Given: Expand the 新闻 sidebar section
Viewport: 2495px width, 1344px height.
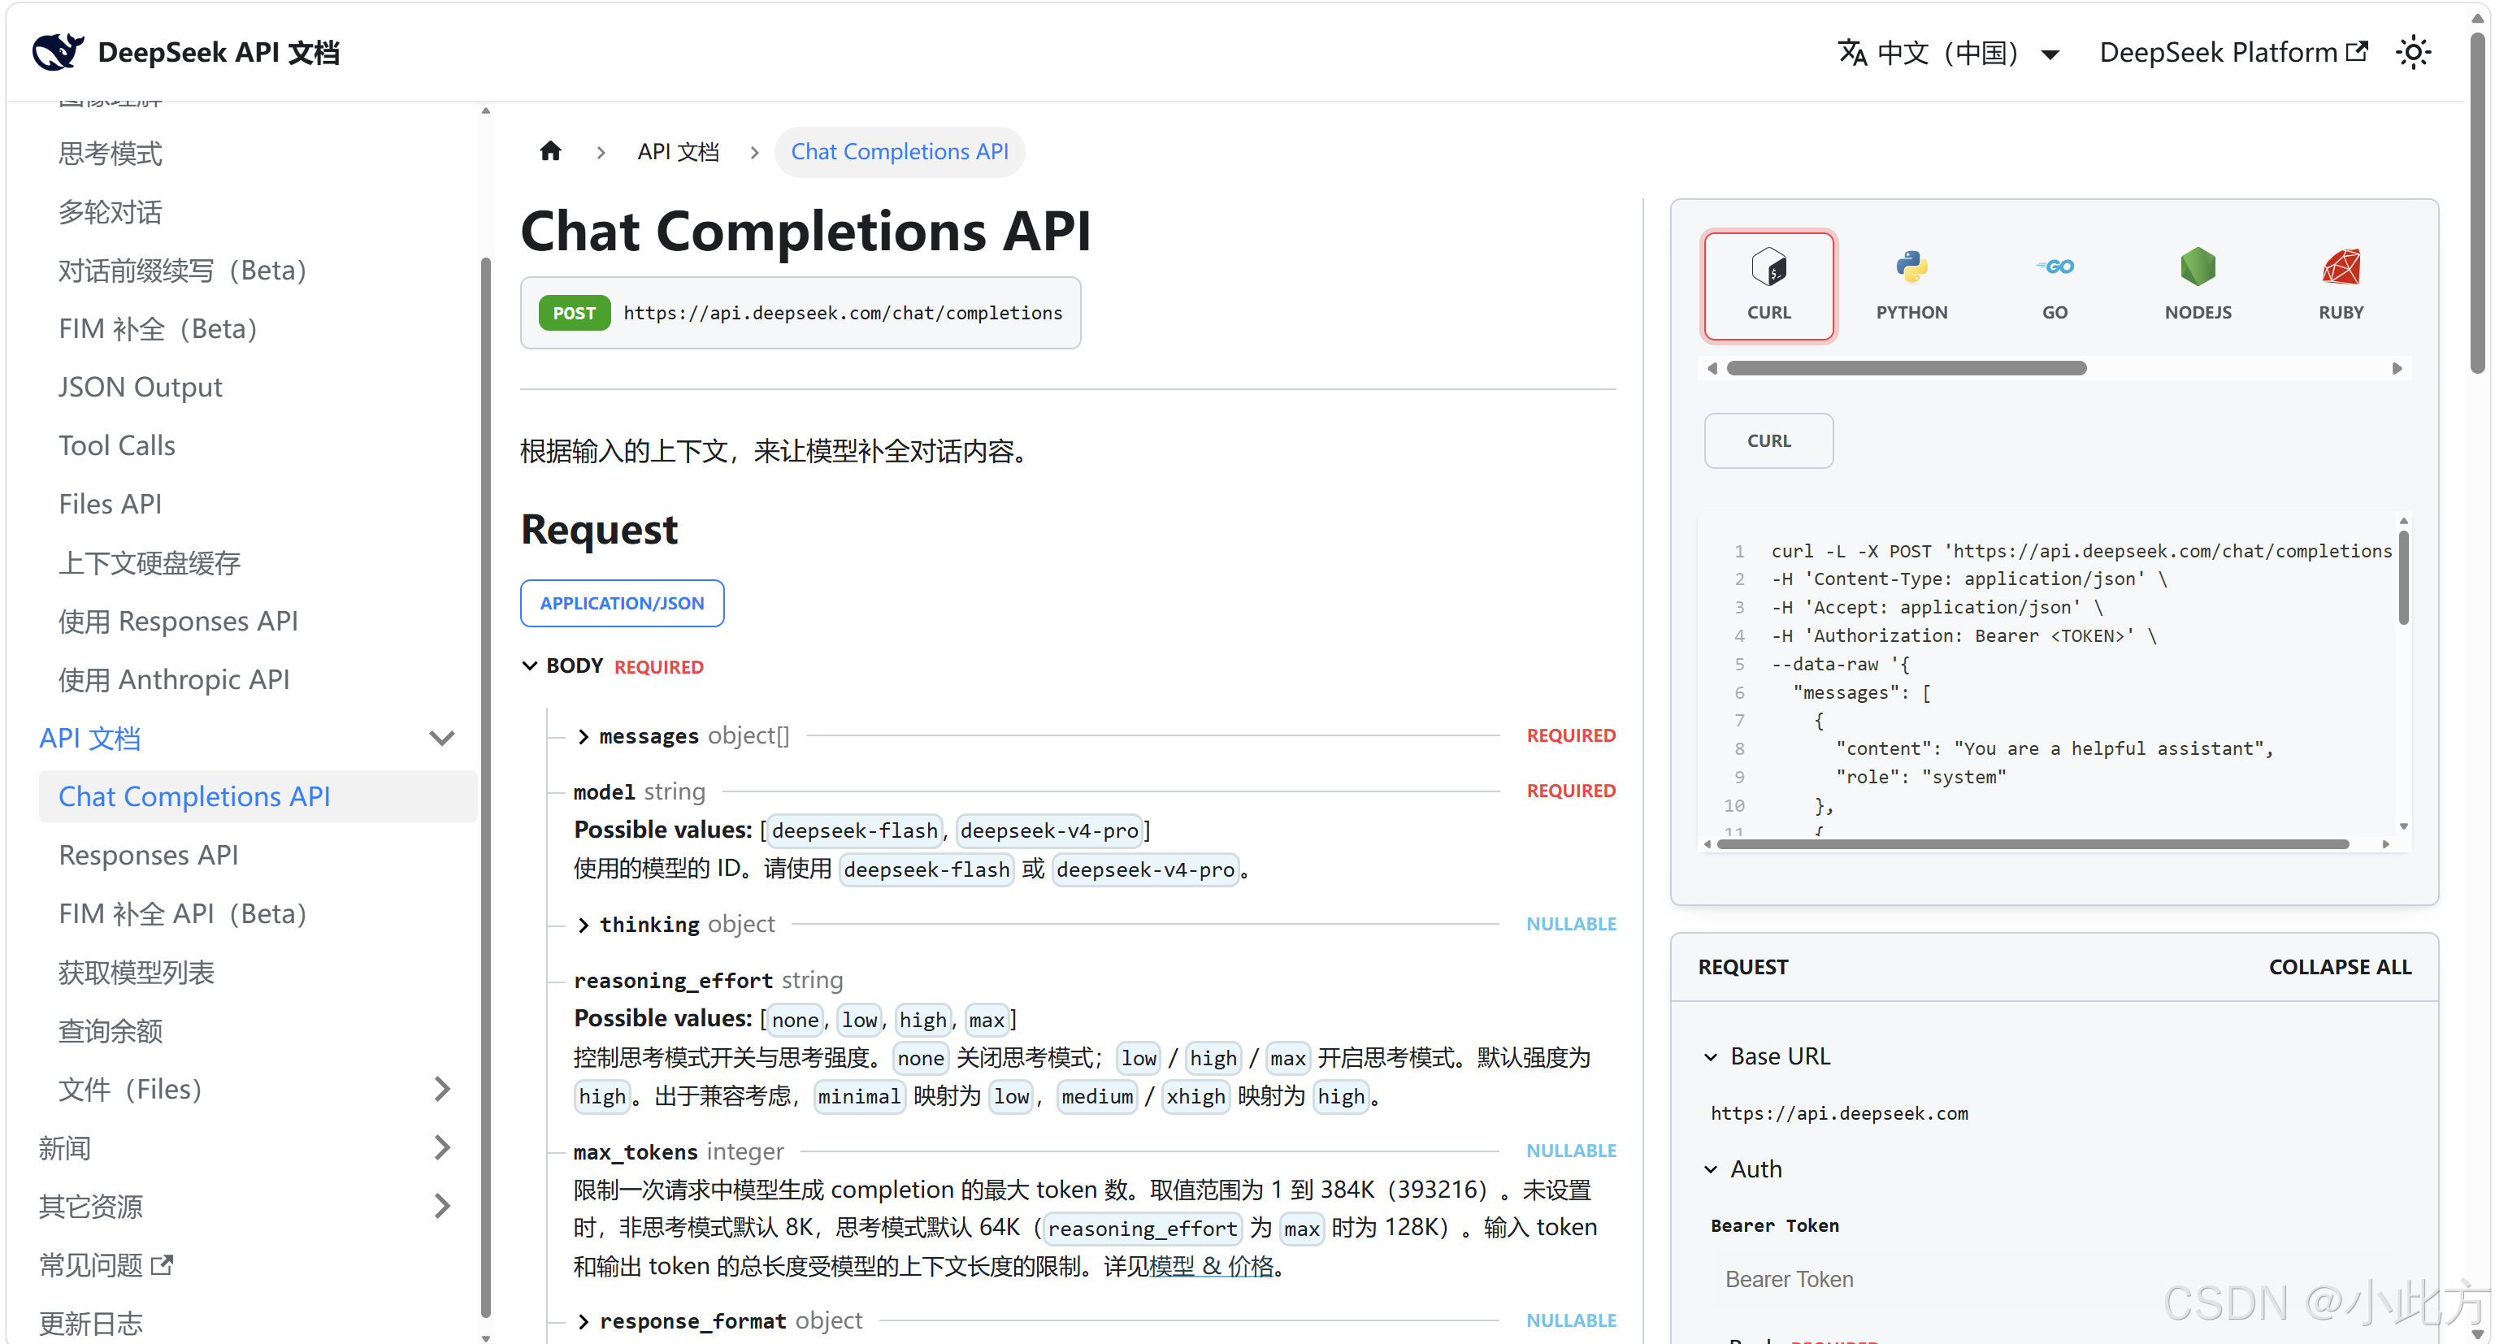Looking at the screenshot, I should [441, 1148].
